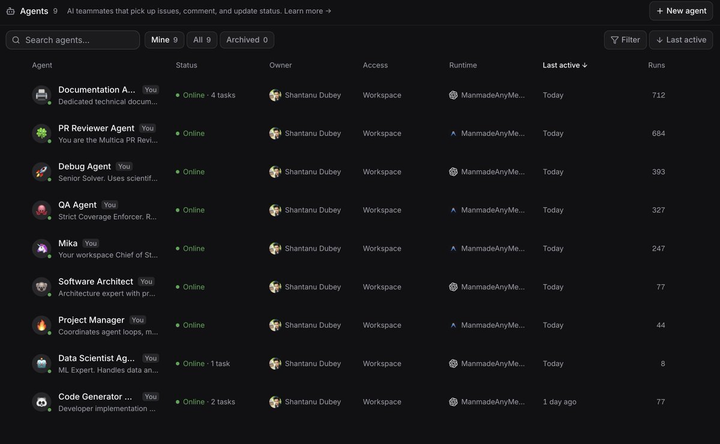Switch to the Mine tab

tap(164, 40)
